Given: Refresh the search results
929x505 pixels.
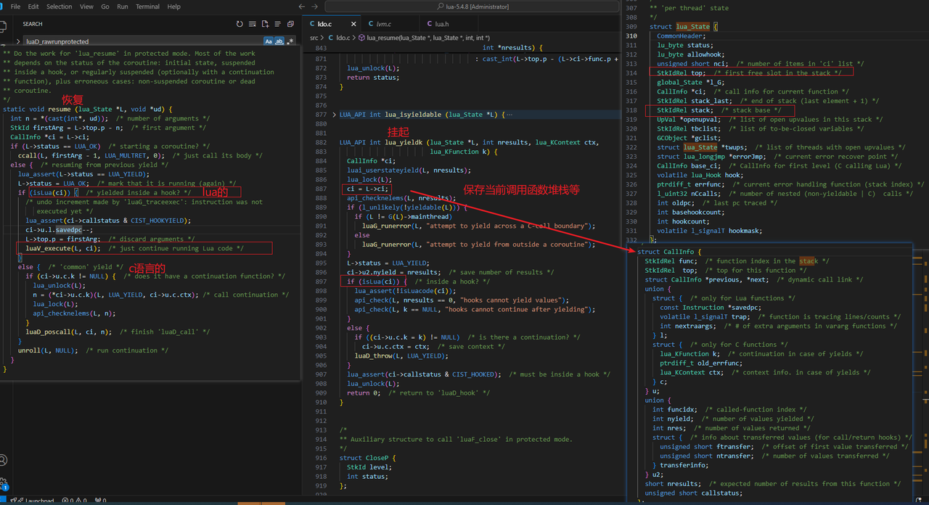Looking at the screenshot, I should pyautogui.click(x=240, y=24).
